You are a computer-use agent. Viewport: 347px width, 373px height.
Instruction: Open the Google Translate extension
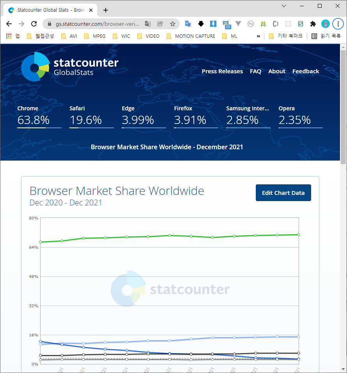pyautogui.click(x=188, y=24)
